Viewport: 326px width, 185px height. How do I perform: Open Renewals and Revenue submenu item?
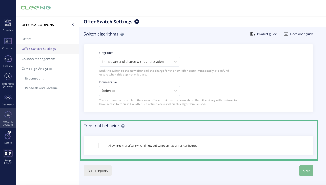click(x=41, y=88)
